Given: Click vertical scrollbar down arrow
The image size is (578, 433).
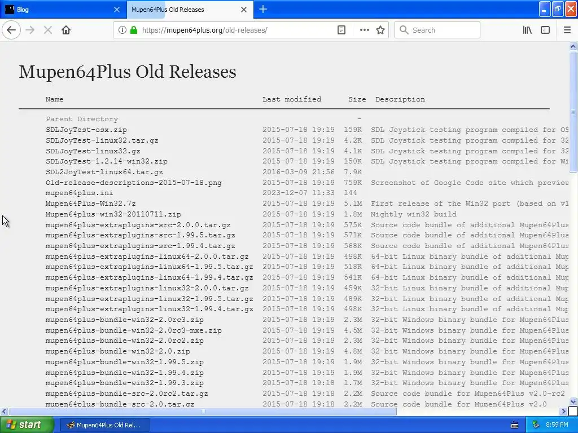Looking at the screenshot, I should click(573, 401).
